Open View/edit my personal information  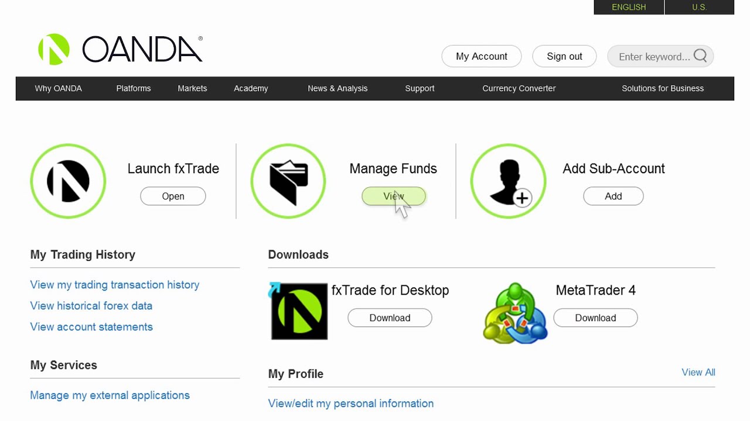tap(351, 403)
